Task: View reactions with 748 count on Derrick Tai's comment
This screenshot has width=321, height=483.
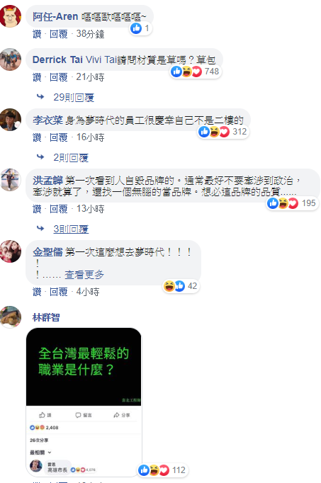Action: (196, 72)
